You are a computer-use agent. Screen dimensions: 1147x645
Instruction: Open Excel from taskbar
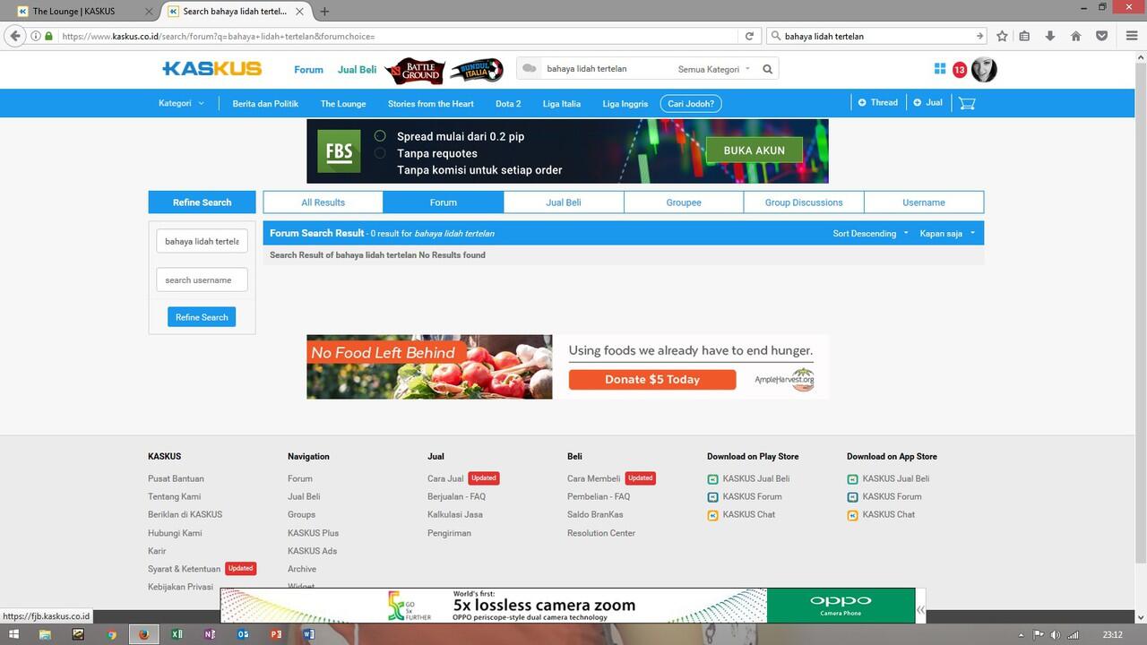(x=177, y=634)
